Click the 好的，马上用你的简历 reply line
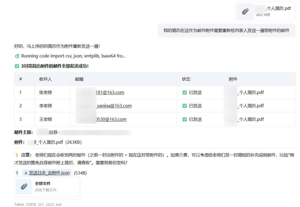This screenshot has width=300, height=207. point(57,46)
